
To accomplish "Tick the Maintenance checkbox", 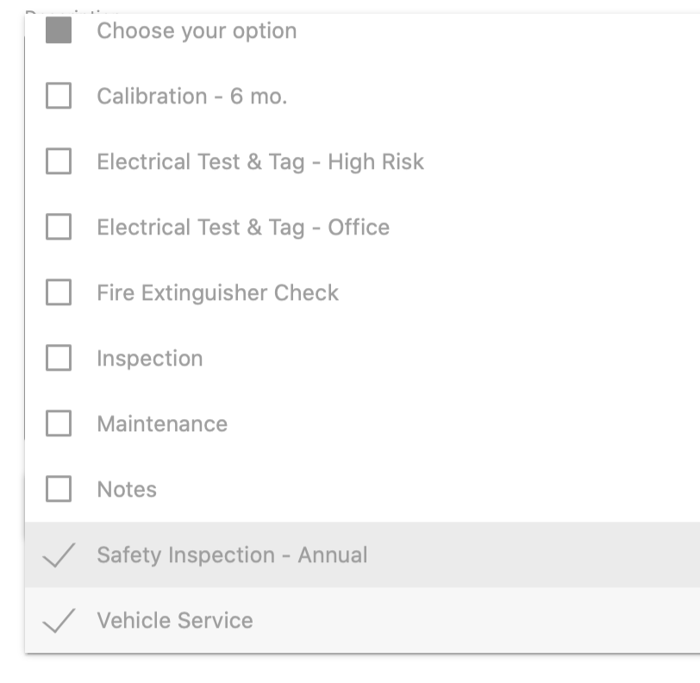I will point(59,423).
